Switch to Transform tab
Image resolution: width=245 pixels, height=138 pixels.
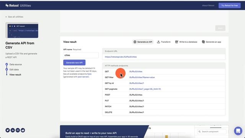164,42
